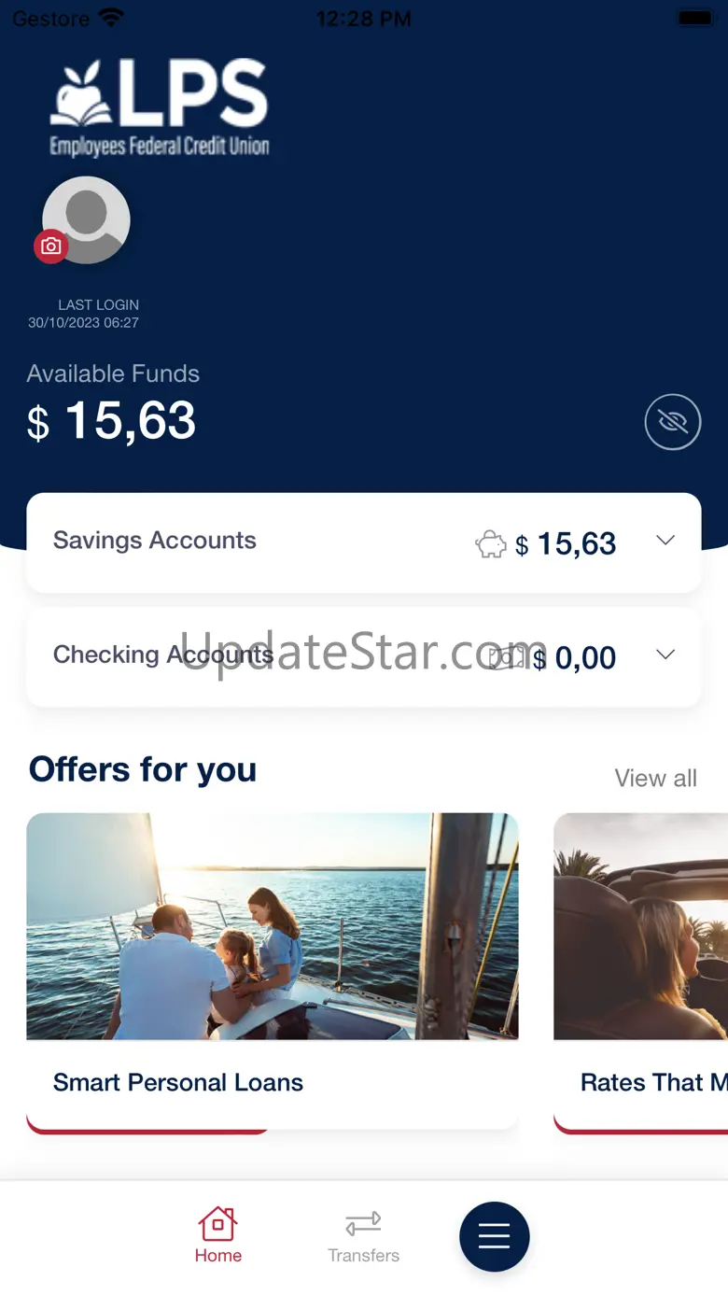Click the View all offers link
The height and width of the screenshot is (1295, 728).
pyautogui.click(x=656, y=779)
